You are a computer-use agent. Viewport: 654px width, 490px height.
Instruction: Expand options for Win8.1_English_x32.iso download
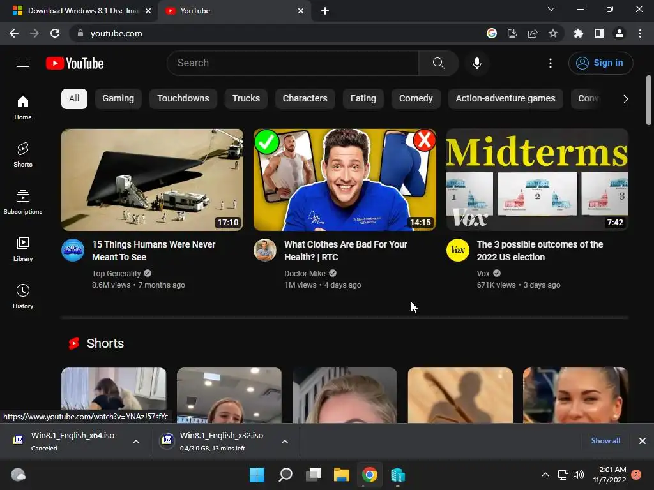(x=285, y=442)
